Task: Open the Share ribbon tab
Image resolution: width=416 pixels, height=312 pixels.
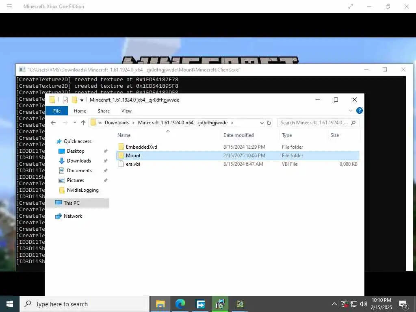Action: tap(104, 111)
